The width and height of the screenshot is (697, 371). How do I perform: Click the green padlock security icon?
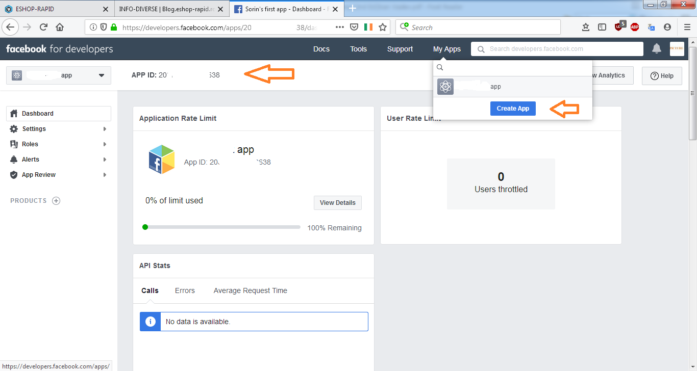pyautogui.click(x=113, y=28)
